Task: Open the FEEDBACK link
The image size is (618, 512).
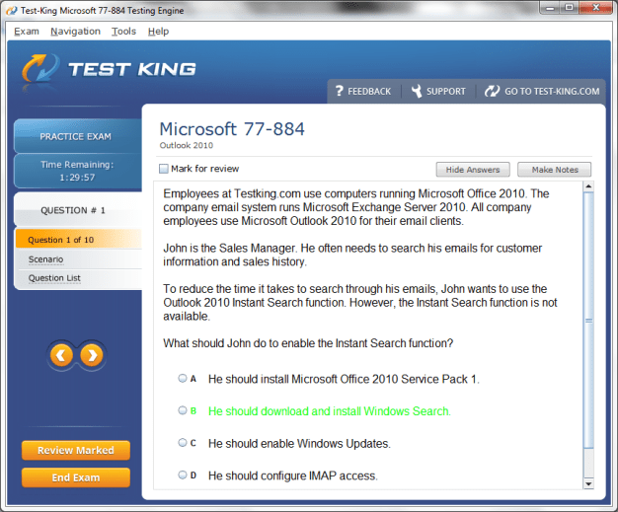Action: click(369, 92)
